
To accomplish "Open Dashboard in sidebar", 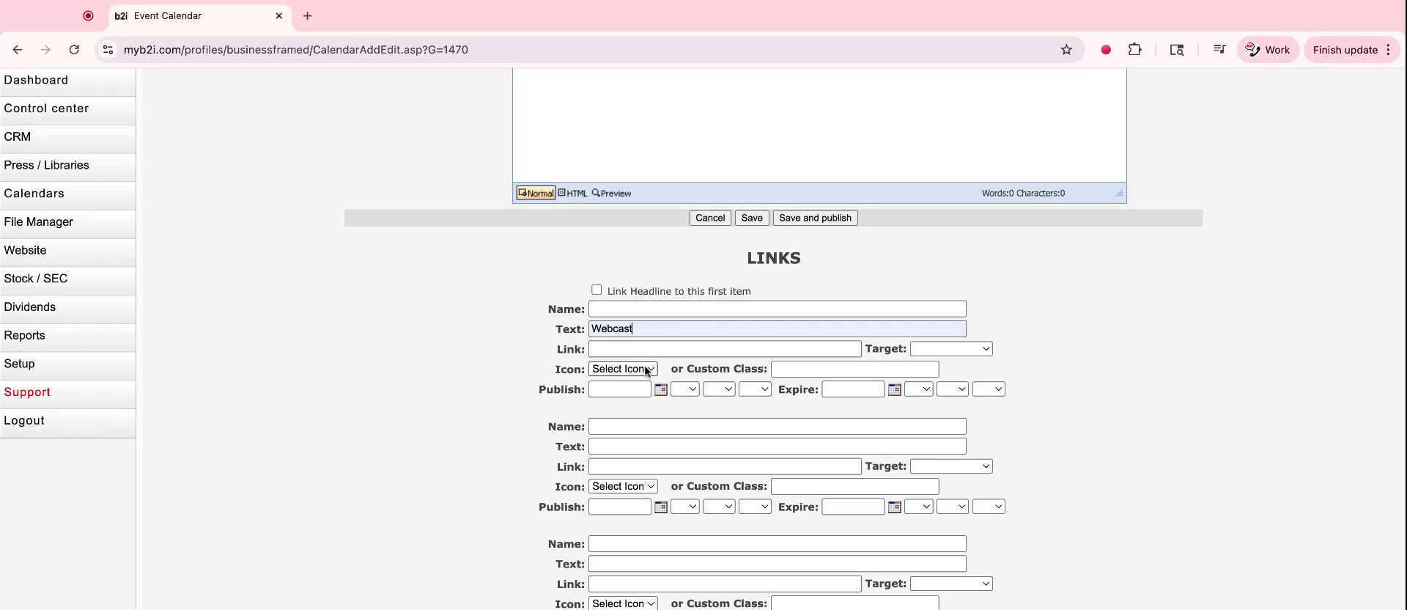I will (67, 81).
